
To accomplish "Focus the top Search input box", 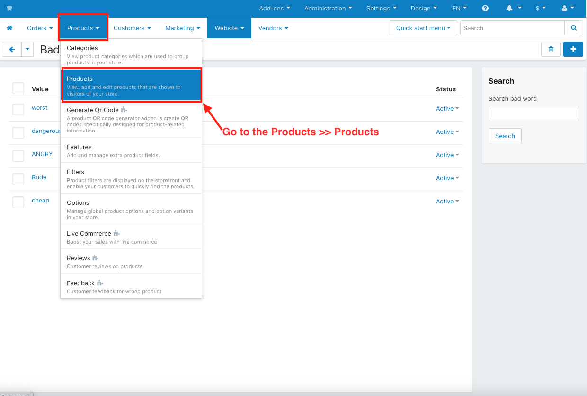I will click(512, 28).
